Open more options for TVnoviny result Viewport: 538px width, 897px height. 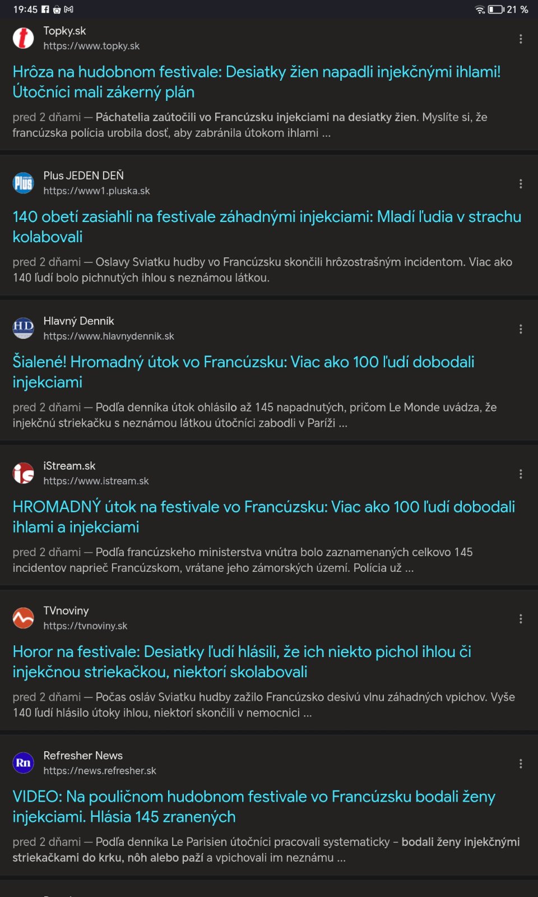pyautogui.click(x=521, y=619)
